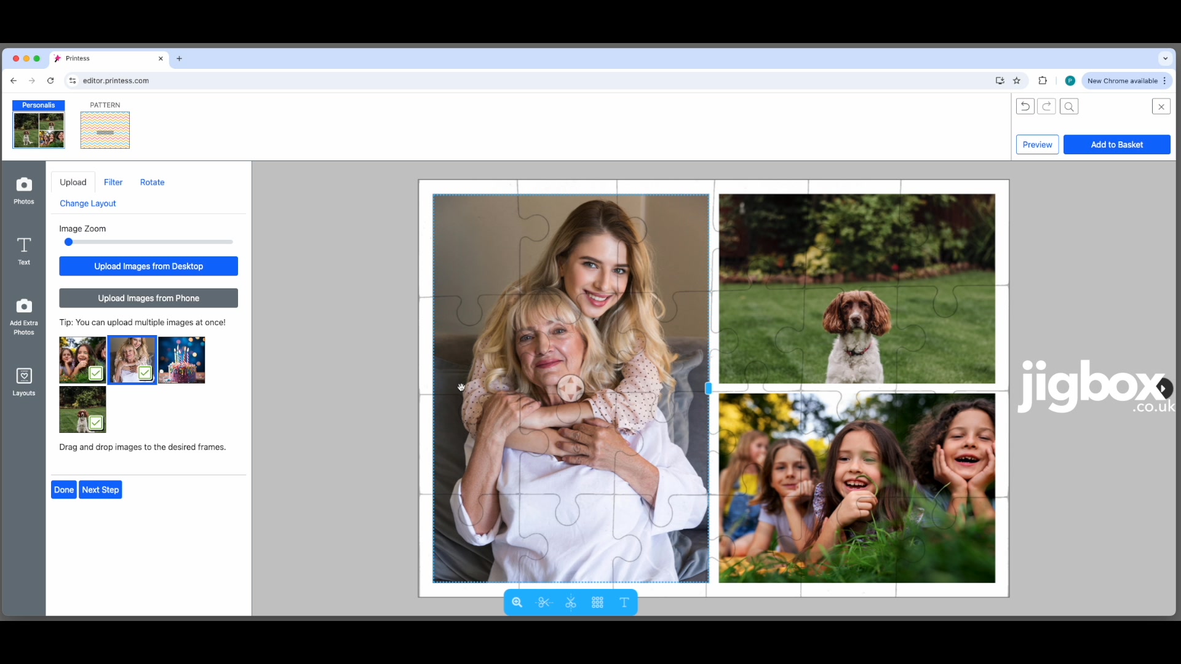Click the move handle on the selected photo
This screenshot has width=1181, height=664.
[x=571, y=389]
